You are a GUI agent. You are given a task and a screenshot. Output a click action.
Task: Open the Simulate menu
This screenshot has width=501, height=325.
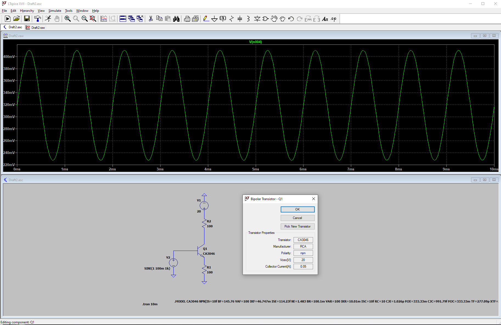55,11
